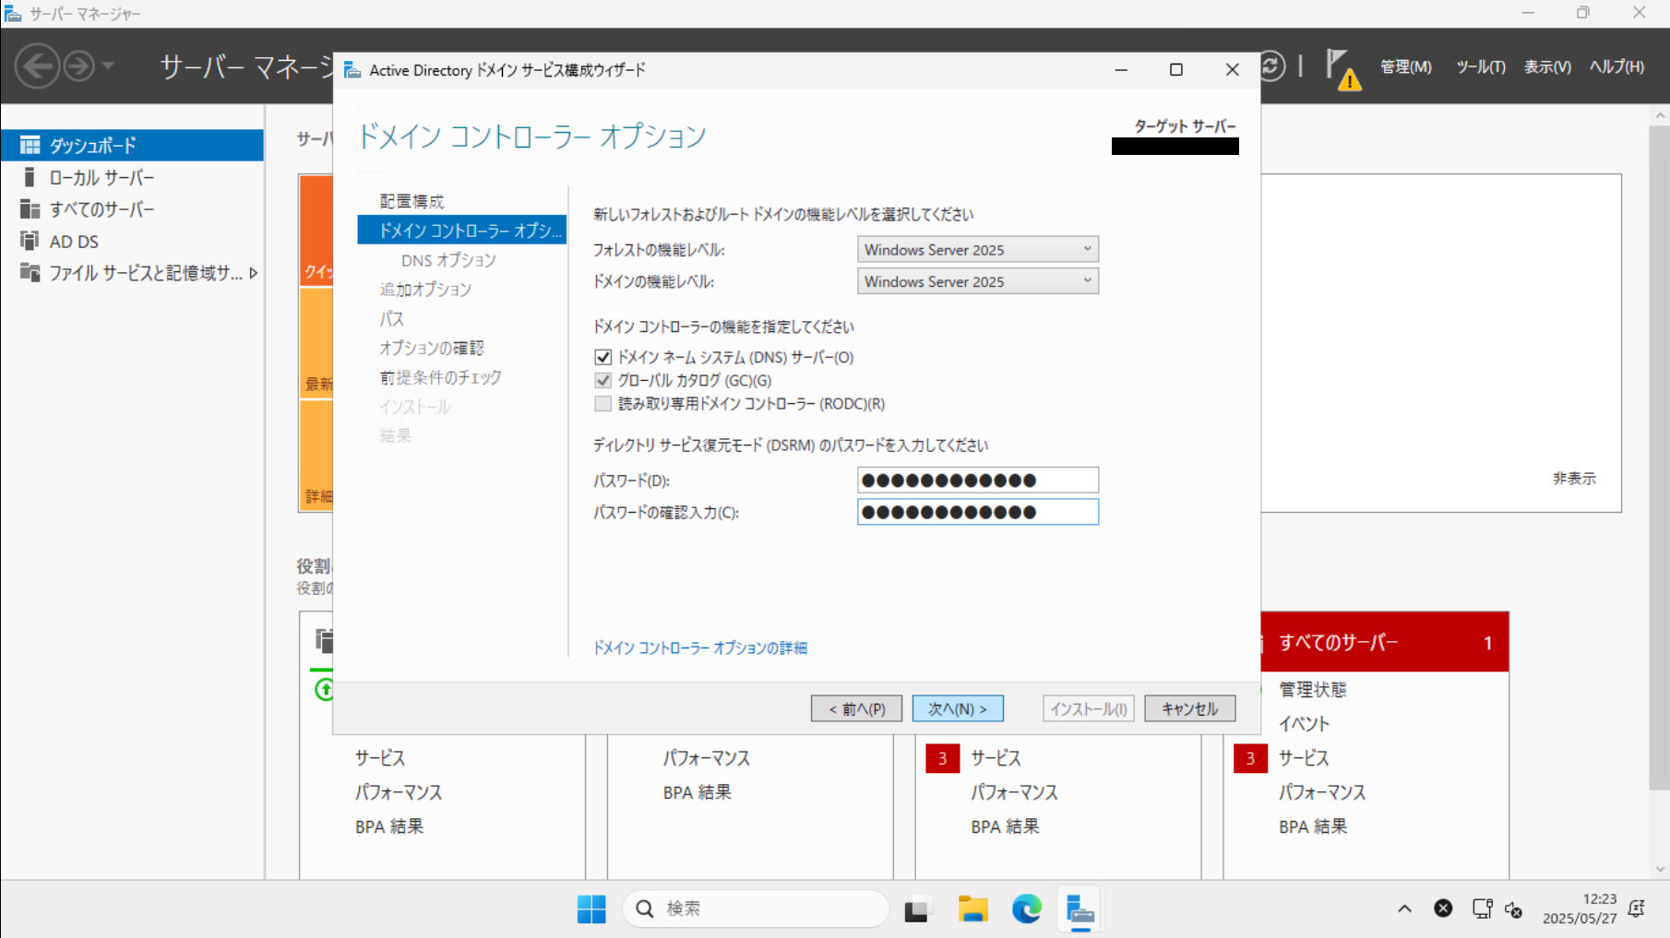
Task: Click the キャンセル button
Action: coord(1189,708)
